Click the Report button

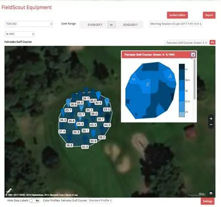point(209,15)
